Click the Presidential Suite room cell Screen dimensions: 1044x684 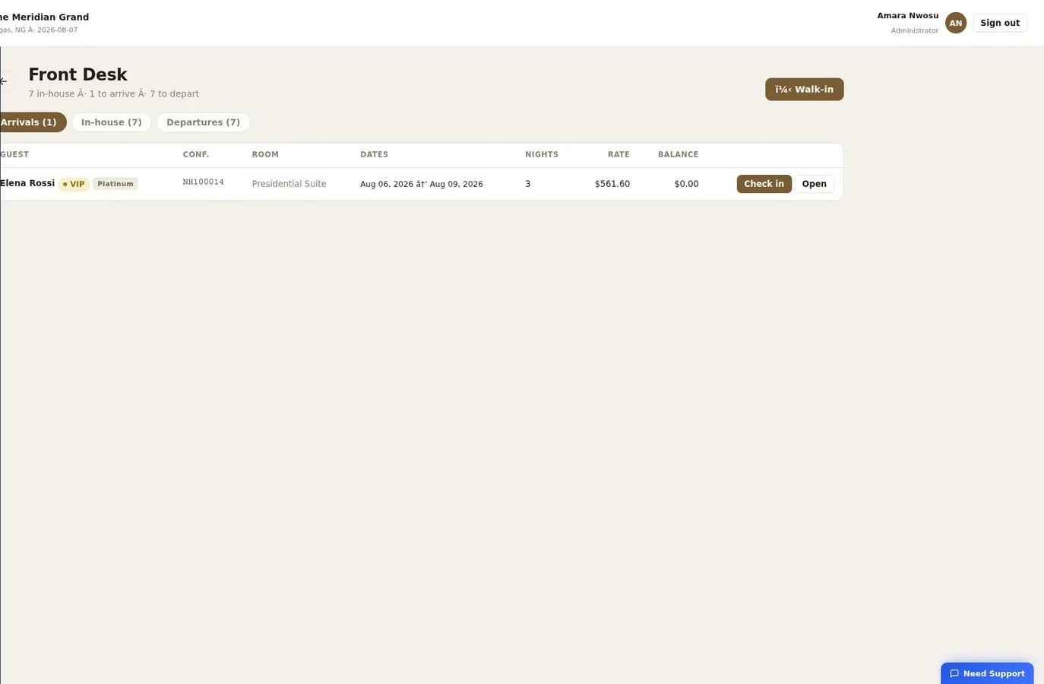tap(289, 184)
